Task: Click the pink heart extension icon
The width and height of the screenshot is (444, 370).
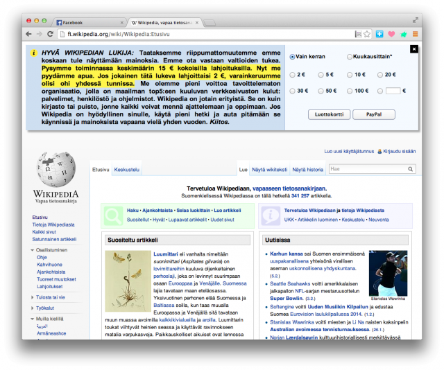Action: [x=391, y=34]
